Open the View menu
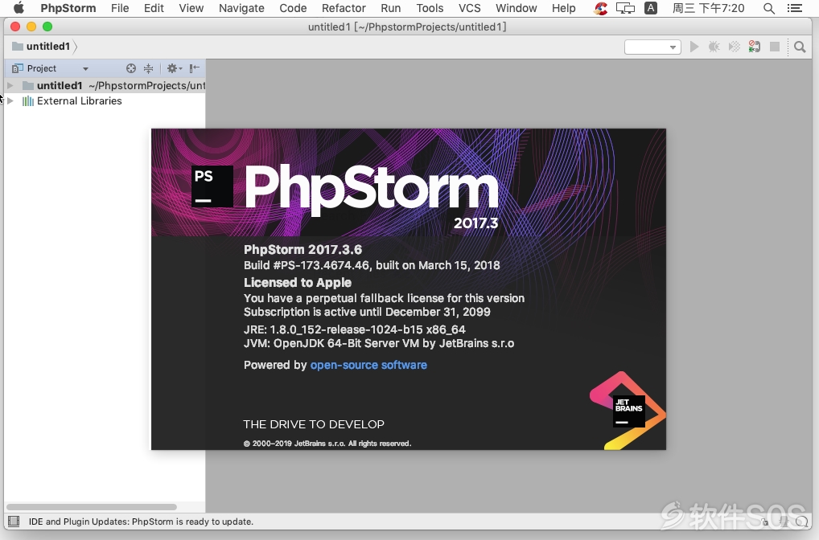The width and height of the screenshot is (819, 540). tap(191, 8)
